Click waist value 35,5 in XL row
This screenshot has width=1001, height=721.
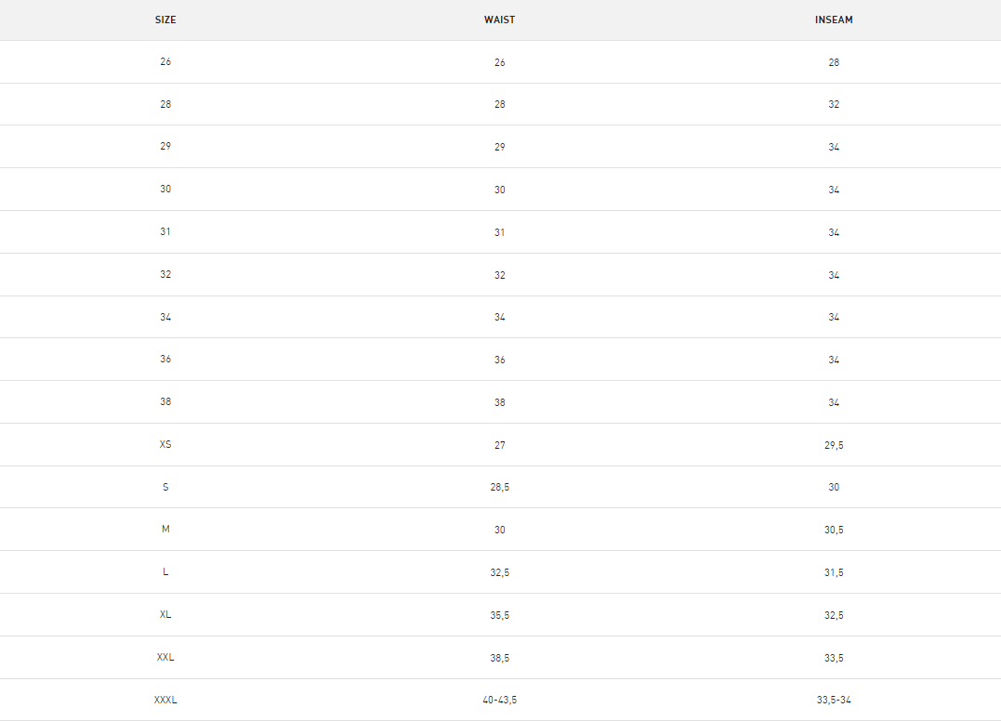tap(500, 615)
